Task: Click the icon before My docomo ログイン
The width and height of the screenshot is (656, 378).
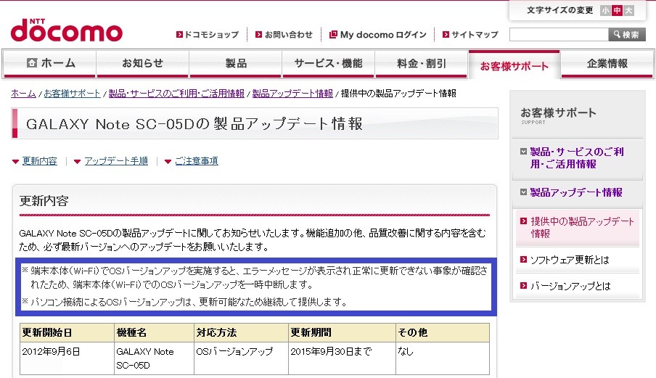Action: pyautogui.click(x=333, y=35)
